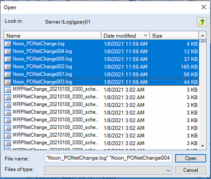The width and height of the screenshot is (211, 179).
Task: Click the 12 KB size cell
Action: pos(191,51)
